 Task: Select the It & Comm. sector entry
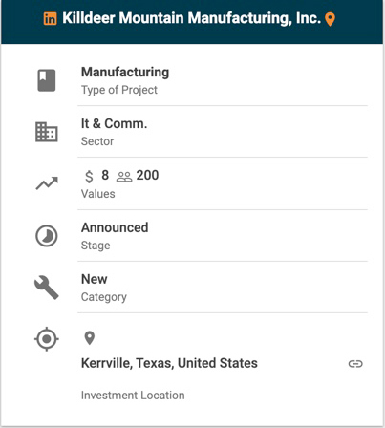click(x=114, y=123)
